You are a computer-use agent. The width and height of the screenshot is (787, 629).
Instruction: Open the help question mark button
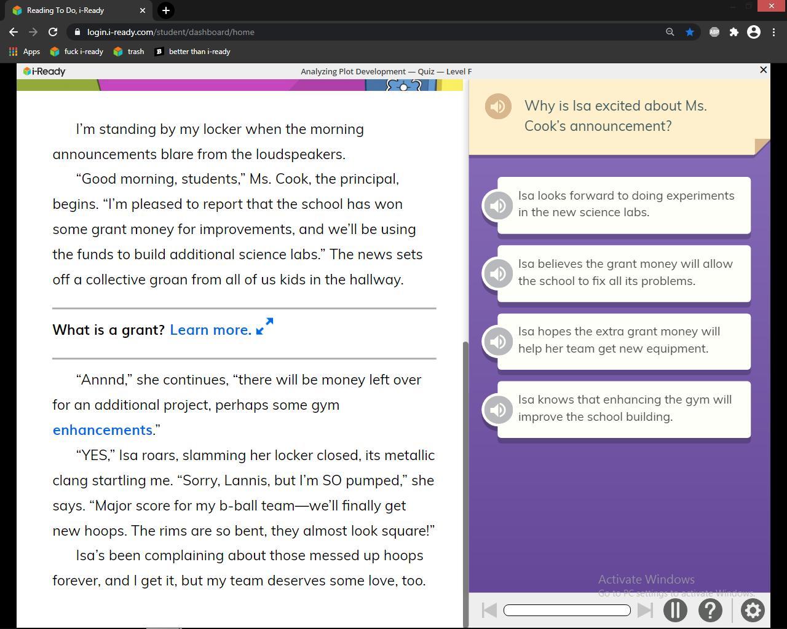click(x=710, y=610)
